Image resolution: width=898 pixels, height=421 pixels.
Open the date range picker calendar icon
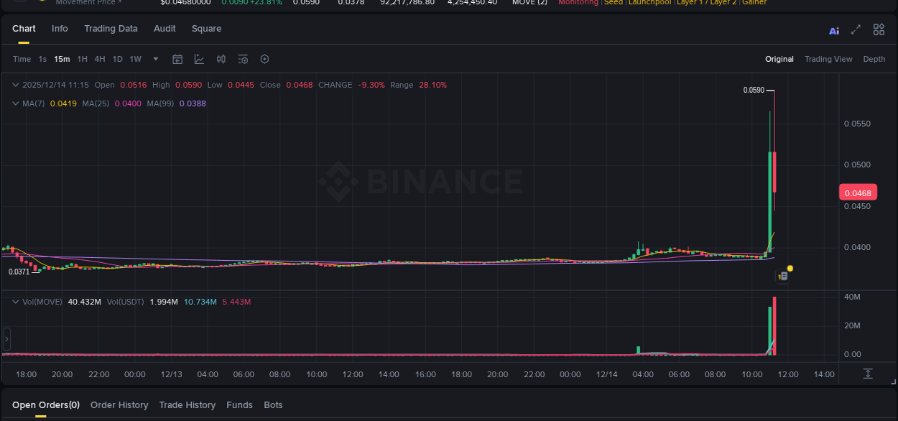point(177,59)
